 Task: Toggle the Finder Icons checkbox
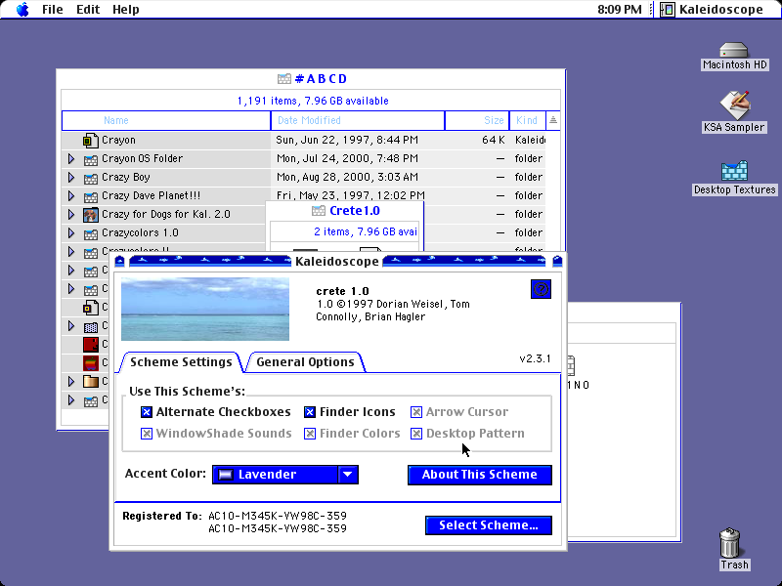(x=310, y=412)
